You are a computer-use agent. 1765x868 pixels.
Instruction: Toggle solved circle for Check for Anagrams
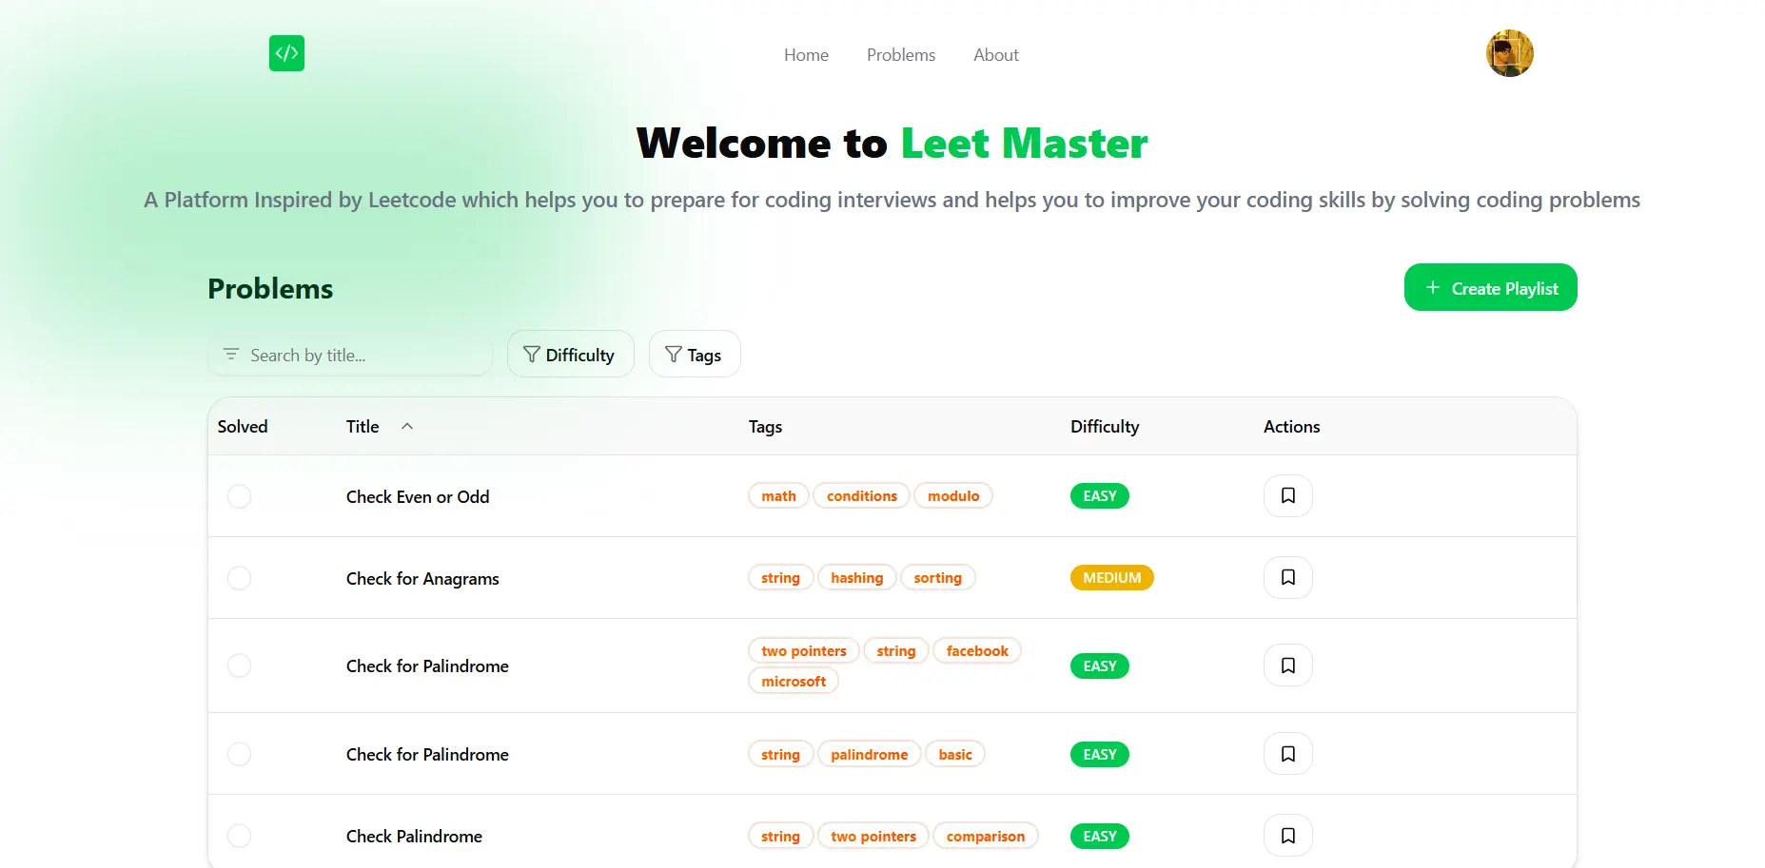(240, 578)
